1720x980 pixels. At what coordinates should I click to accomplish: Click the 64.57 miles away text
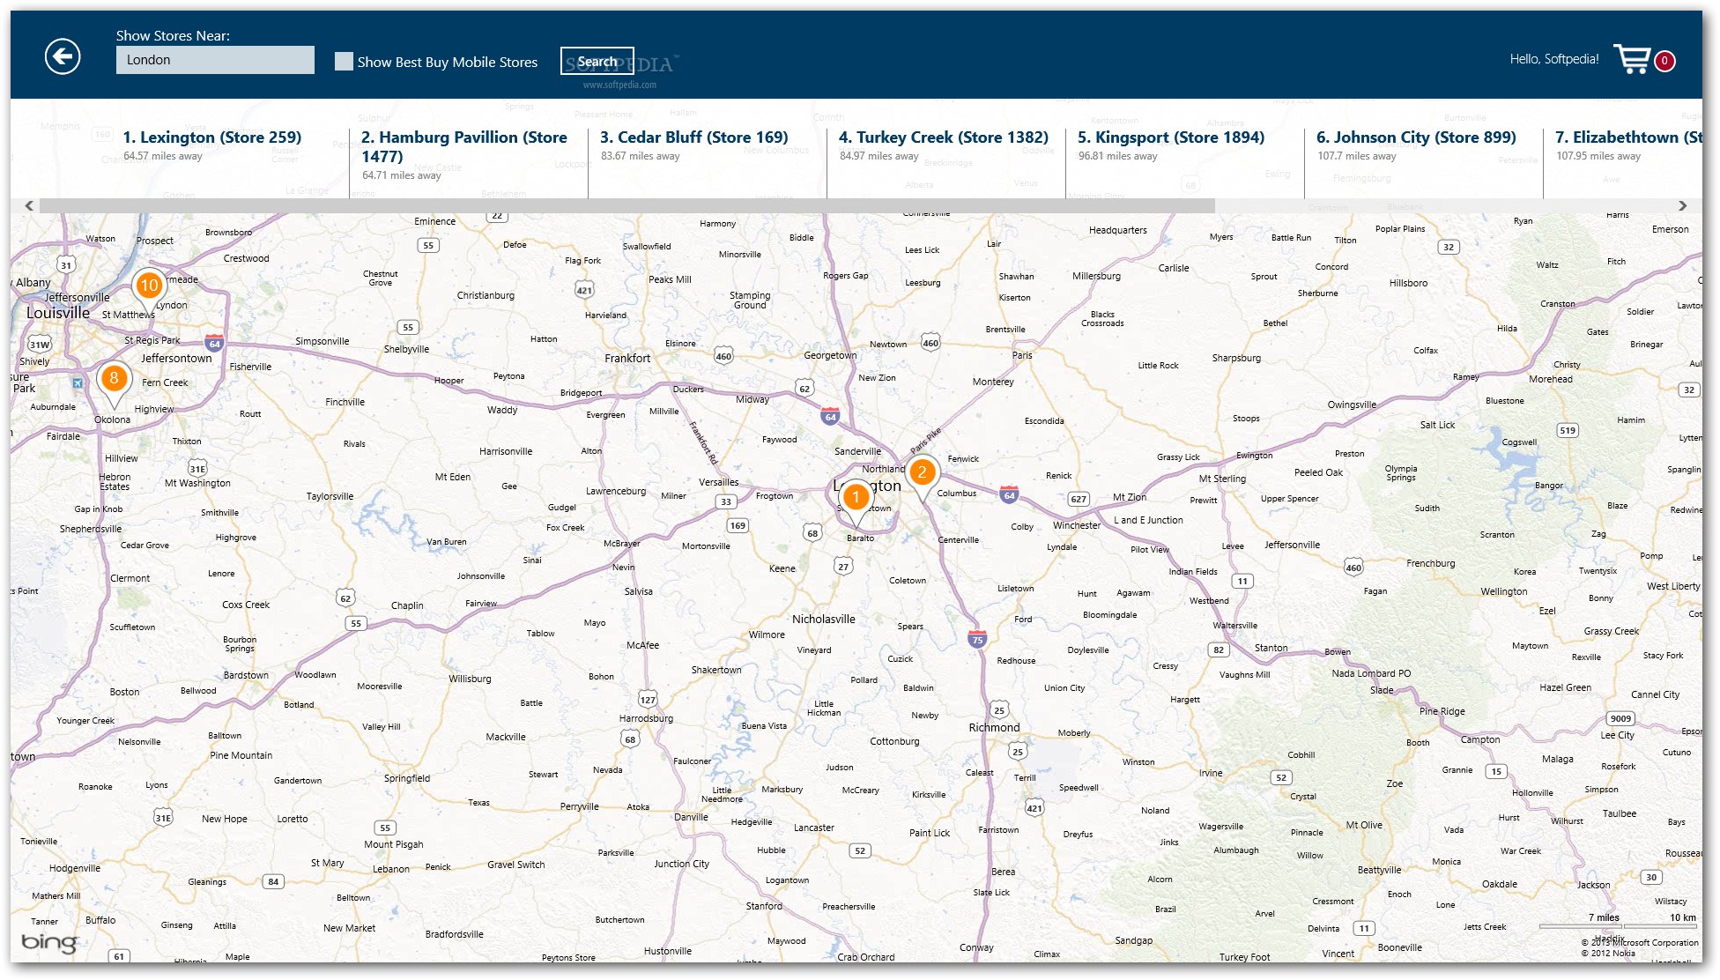pos(163,156)
